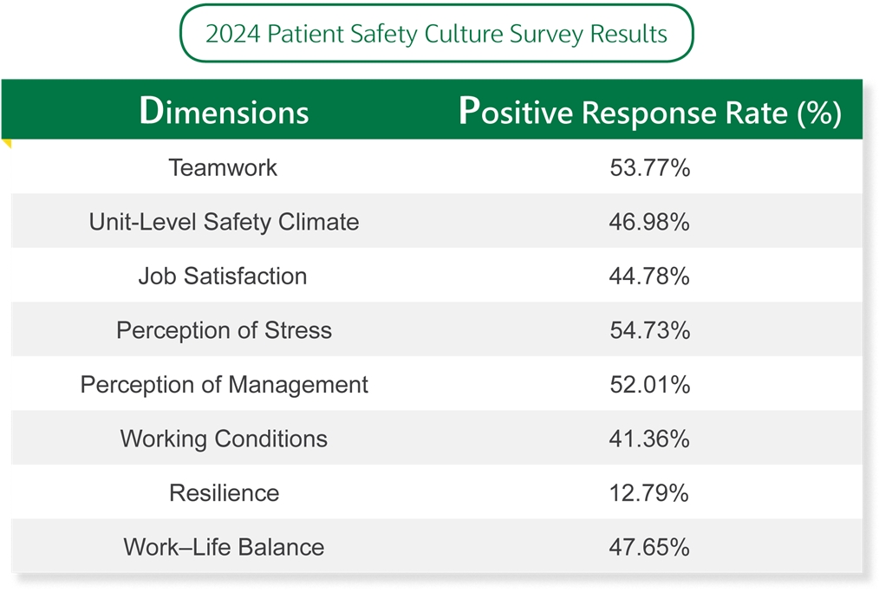Select the 53.77% value cell

click(x=649, y=167)
